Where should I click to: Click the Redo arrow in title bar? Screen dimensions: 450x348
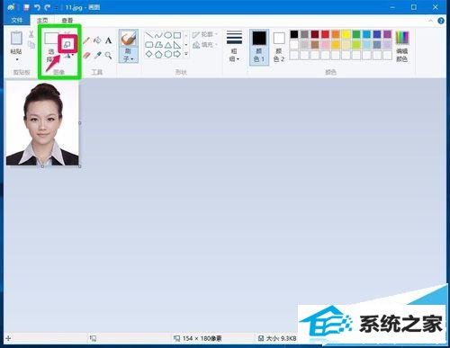pos(48,7)
